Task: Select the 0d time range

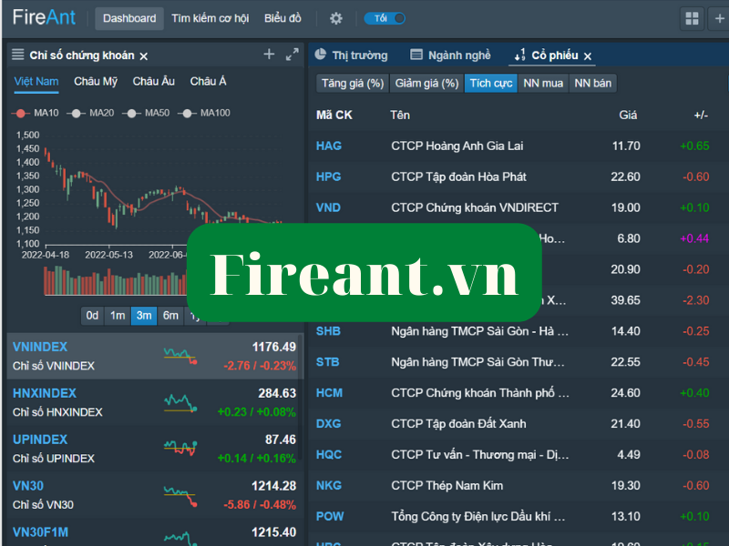Action: (92, 316)
